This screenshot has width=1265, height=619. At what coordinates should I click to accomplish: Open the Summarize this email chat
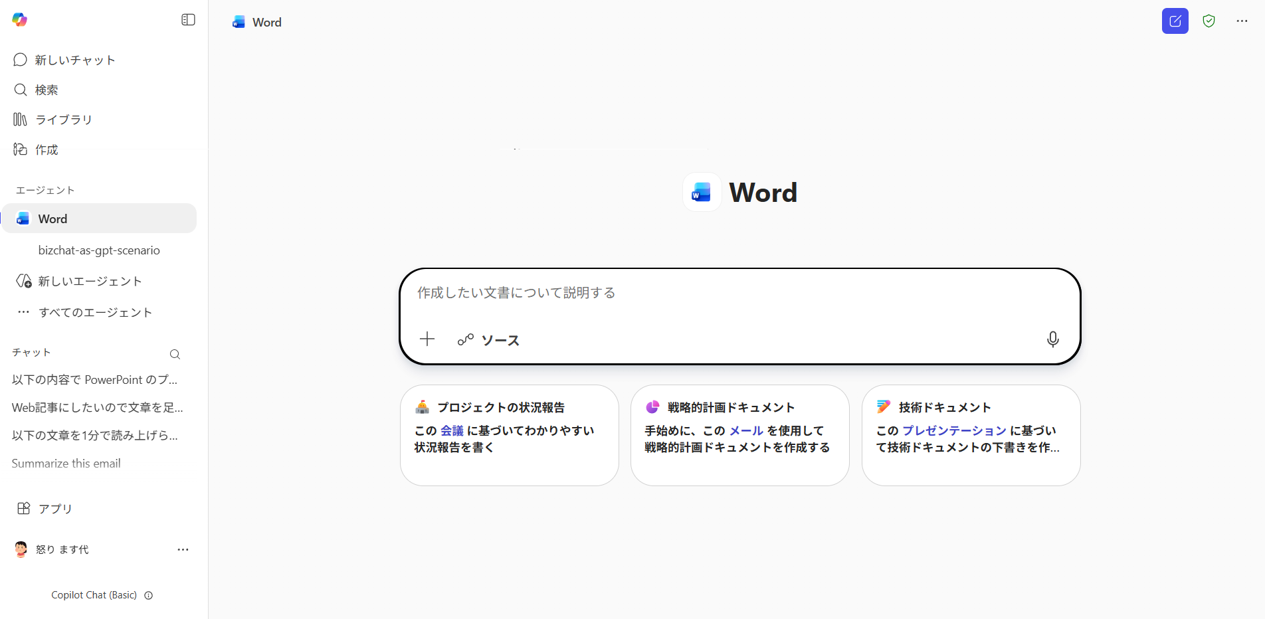66,464
